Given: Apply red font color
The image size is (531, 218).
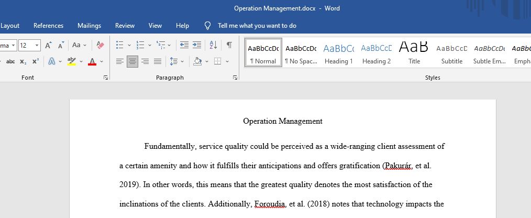Looking at the screenshot, I should pyautogui.click(x=92, y=61).
